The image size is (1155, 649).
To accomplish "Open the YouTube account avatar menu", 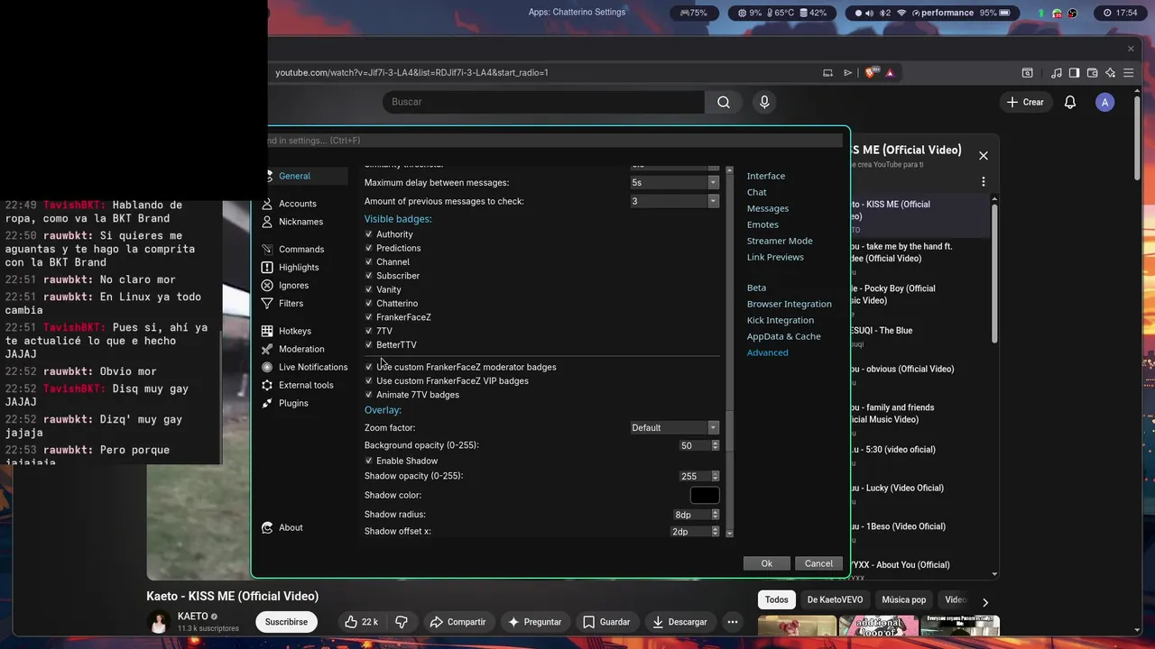I will coord(1105,103).
